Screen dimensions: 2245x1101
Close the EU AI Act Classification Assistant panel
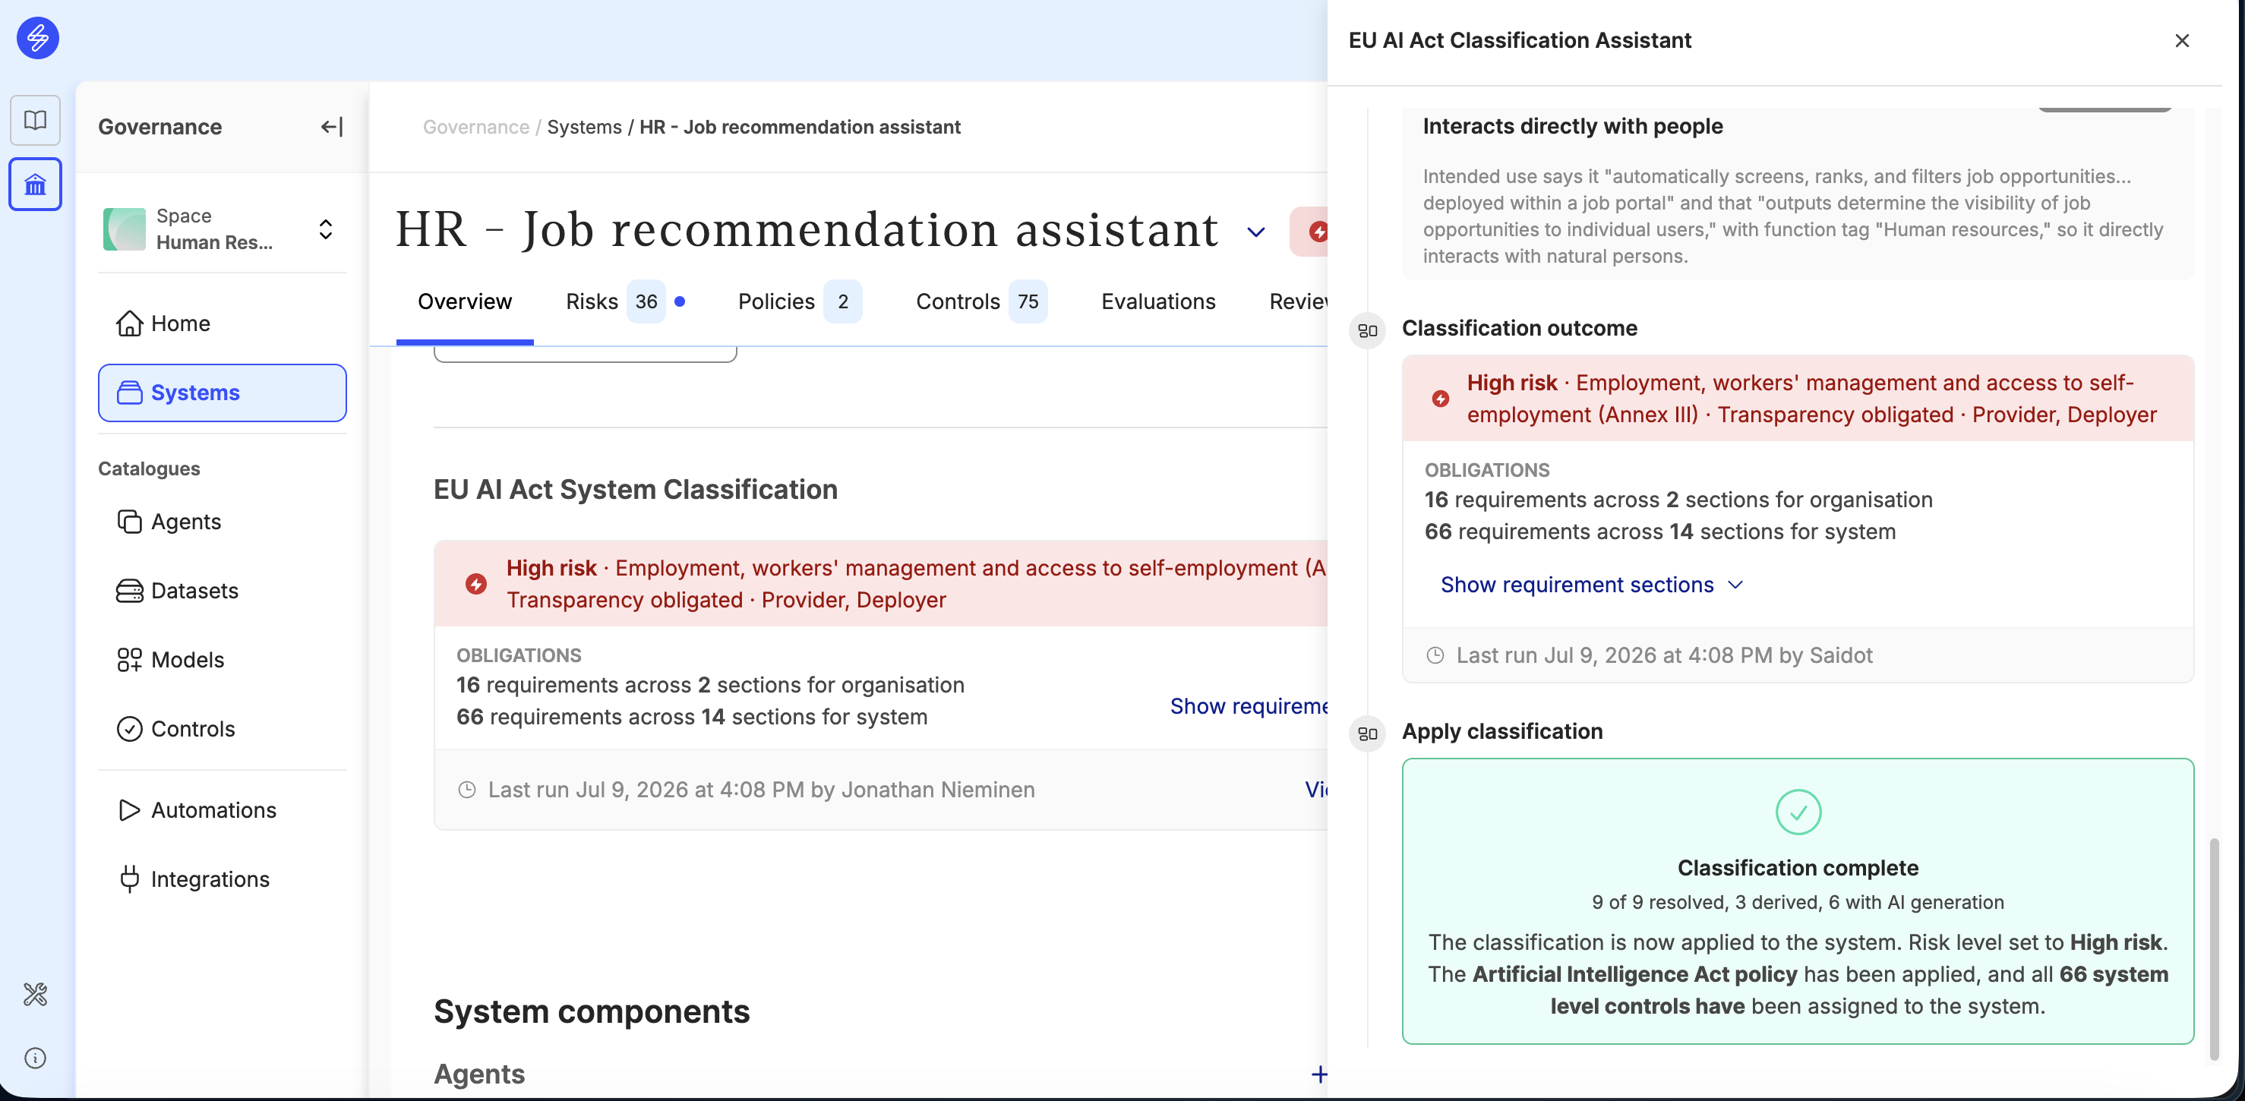click(x=2181, y=41)
